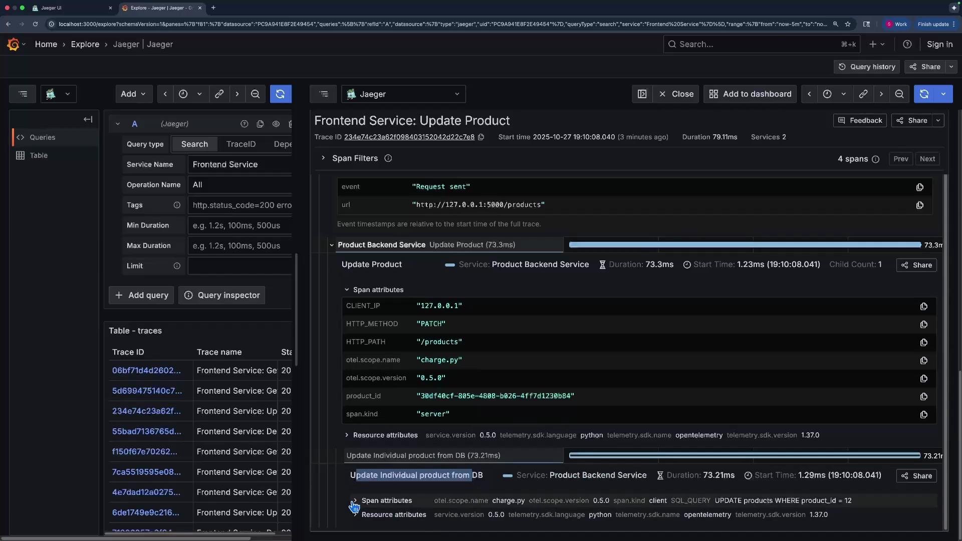The image size is (962, 541).
Task: Collapse the left sidebar with arrow icon
Action: point(88,119)
